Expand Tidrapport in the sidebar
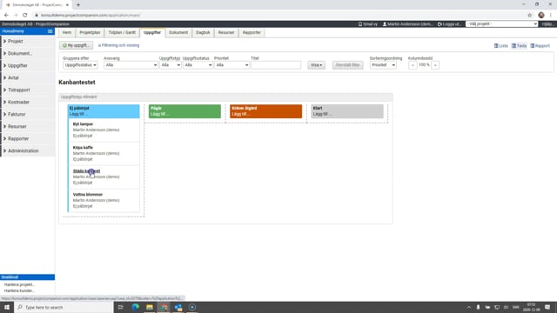This screenshot has height=313, width=557. (27, 90)
